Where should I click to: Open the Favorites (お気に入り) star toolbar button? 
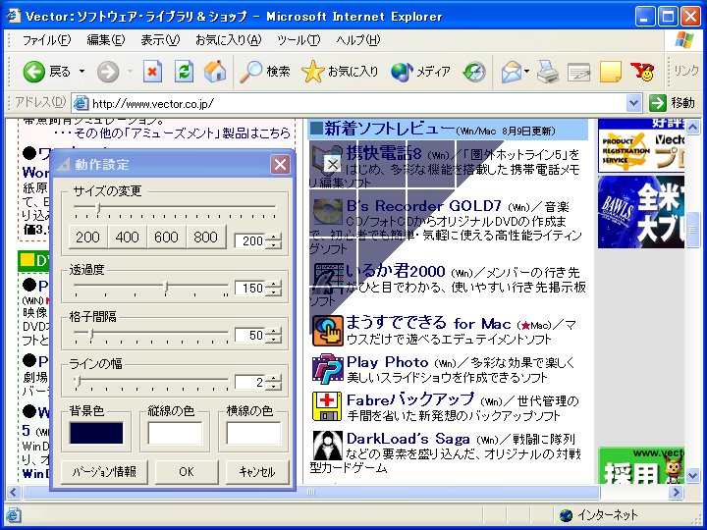click(x=340, y=72)
